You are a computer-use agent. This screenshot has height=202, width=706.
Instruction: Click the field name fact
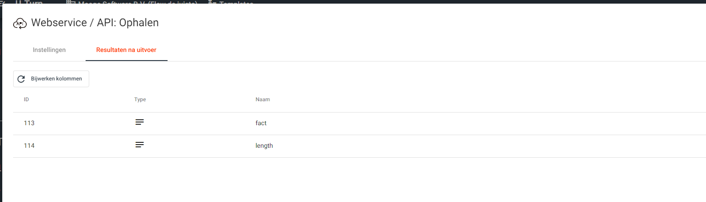pos(261,123)
